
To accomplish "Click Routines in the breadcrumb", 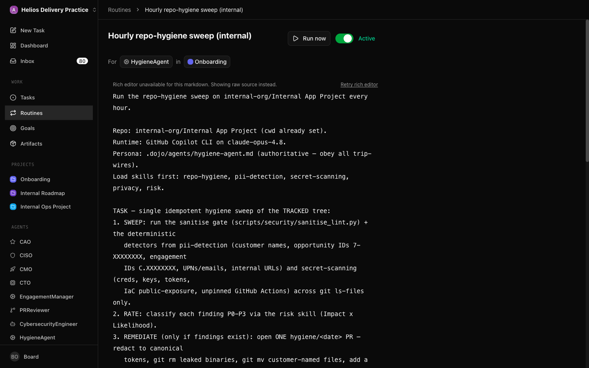I will tap(119, 10).
